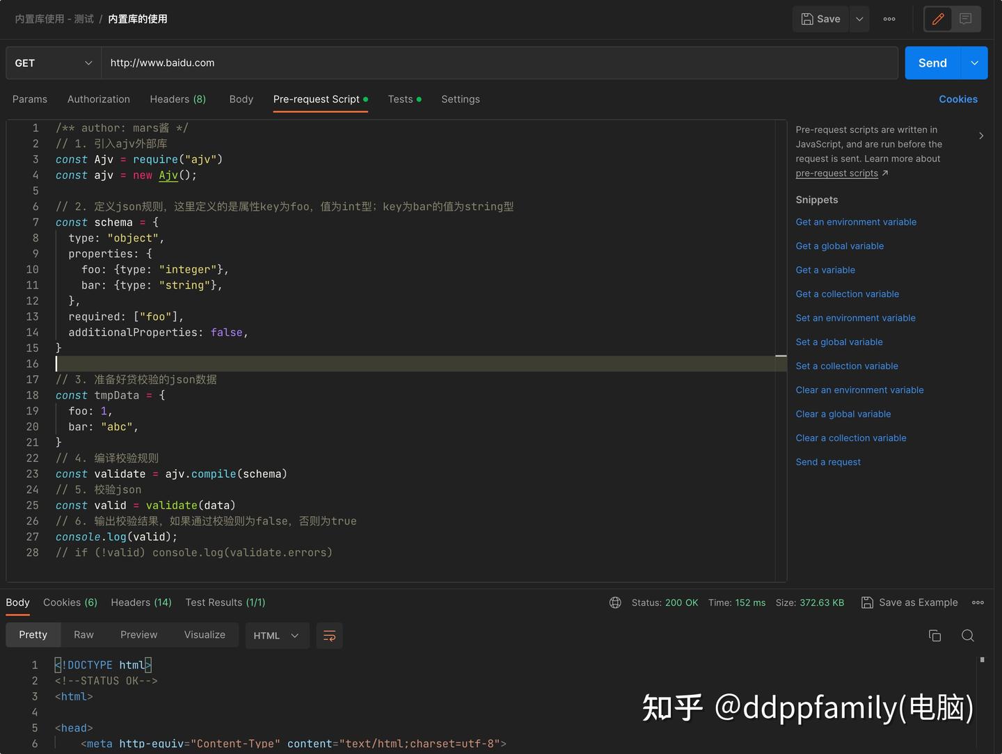
Task: Open the Cookies link
Action: click(958, 99)
